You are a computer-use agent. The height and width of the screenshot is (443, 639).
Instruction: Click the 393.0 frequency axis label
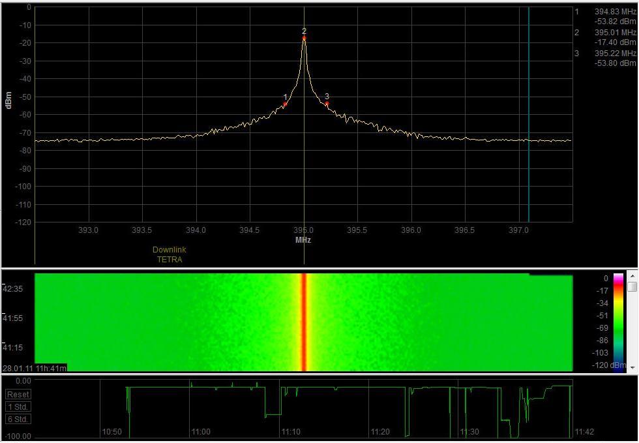(89, 230)
